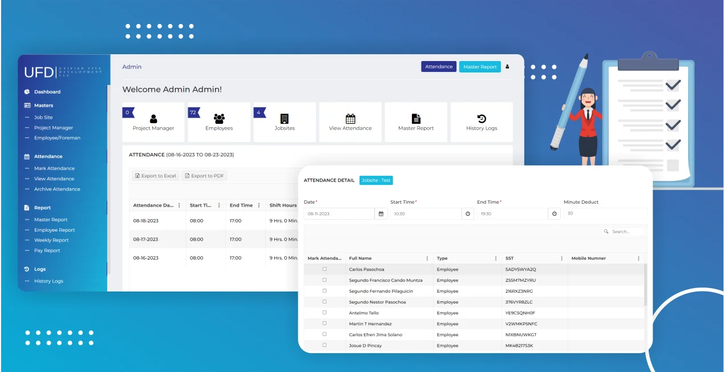Click the clock icon beside Start Time
The image size is (724, 372).
point(468,214)
